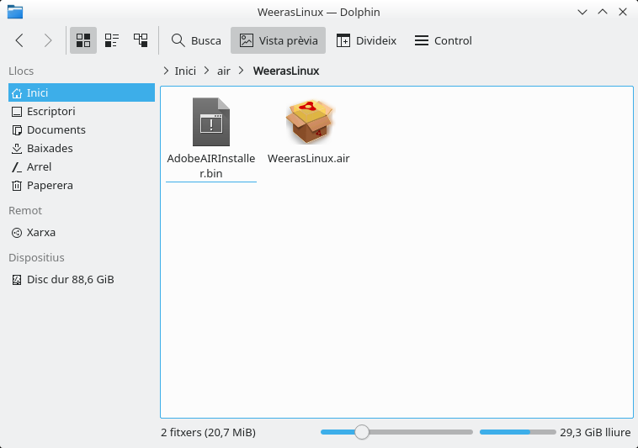The width and height of the screenshot is (638, 448).
Task: Click the AdobeAIRInstaller.bin filename label
Action: pos(211,166)
